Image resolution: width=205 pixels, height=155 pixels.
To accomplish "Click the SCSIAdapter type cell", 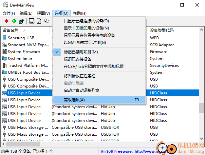I will (162, 45).
